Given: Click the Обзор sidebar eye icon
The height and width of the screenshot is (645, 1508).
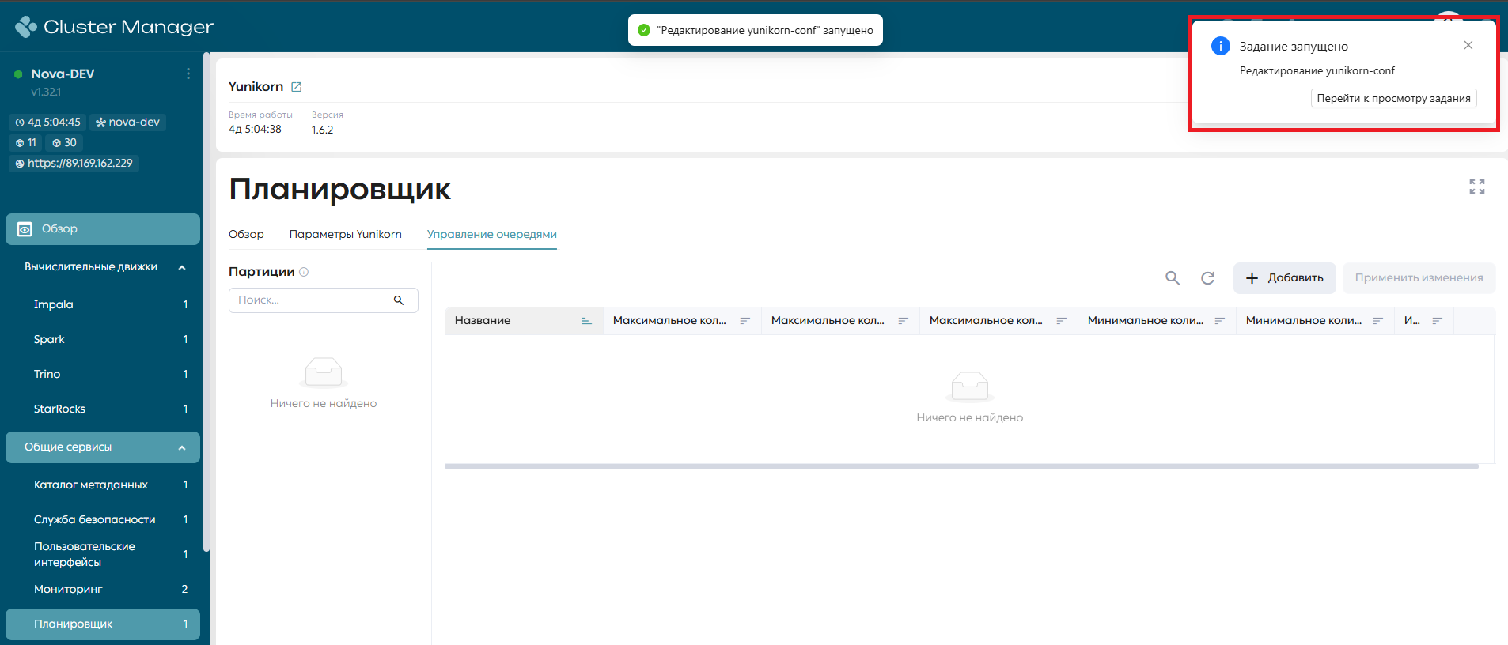Looking at the screenshot, I should [25, 229].
